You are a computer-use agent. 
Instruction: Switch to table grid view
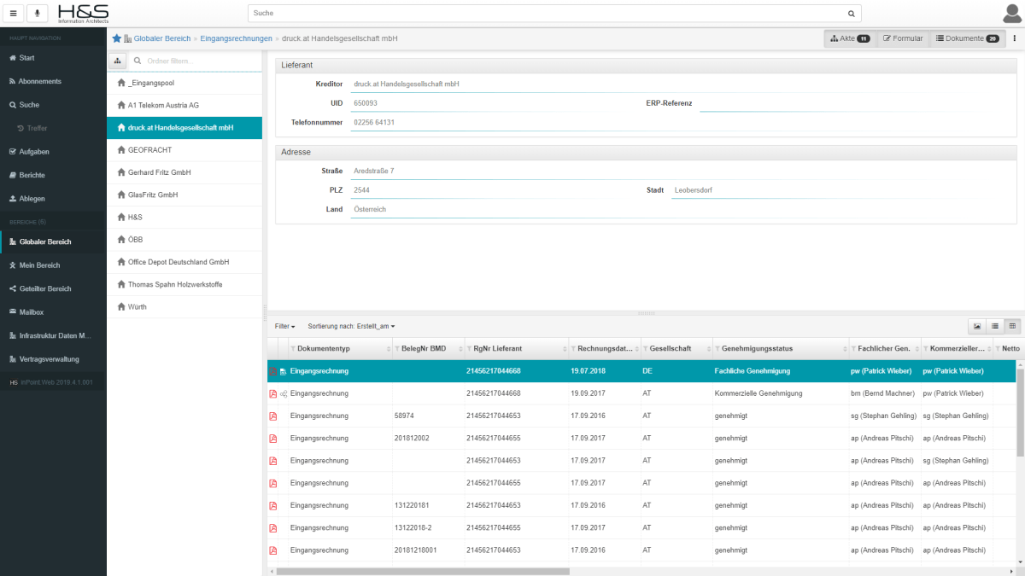(1012, 326)
